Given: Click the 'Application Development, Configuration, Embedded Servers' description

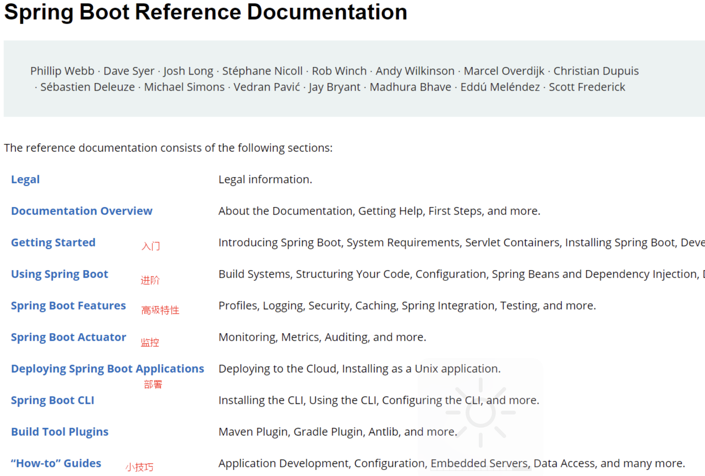Looking at the screenshot, I should tap(451, 464).
